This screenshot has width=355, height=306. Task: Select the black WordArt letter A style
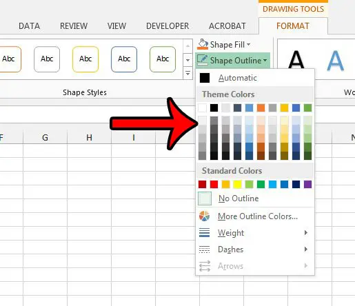(296, 60)
